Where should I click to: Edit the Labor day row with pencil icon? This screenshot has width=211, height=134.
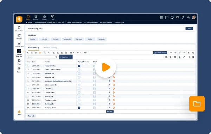(x=109, y=89)
